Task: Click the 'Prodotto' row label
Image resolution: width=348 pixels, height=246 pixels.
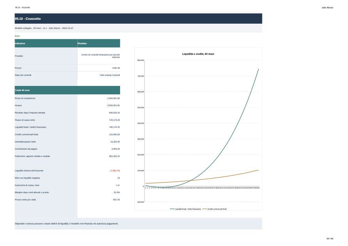Action: 19,56
